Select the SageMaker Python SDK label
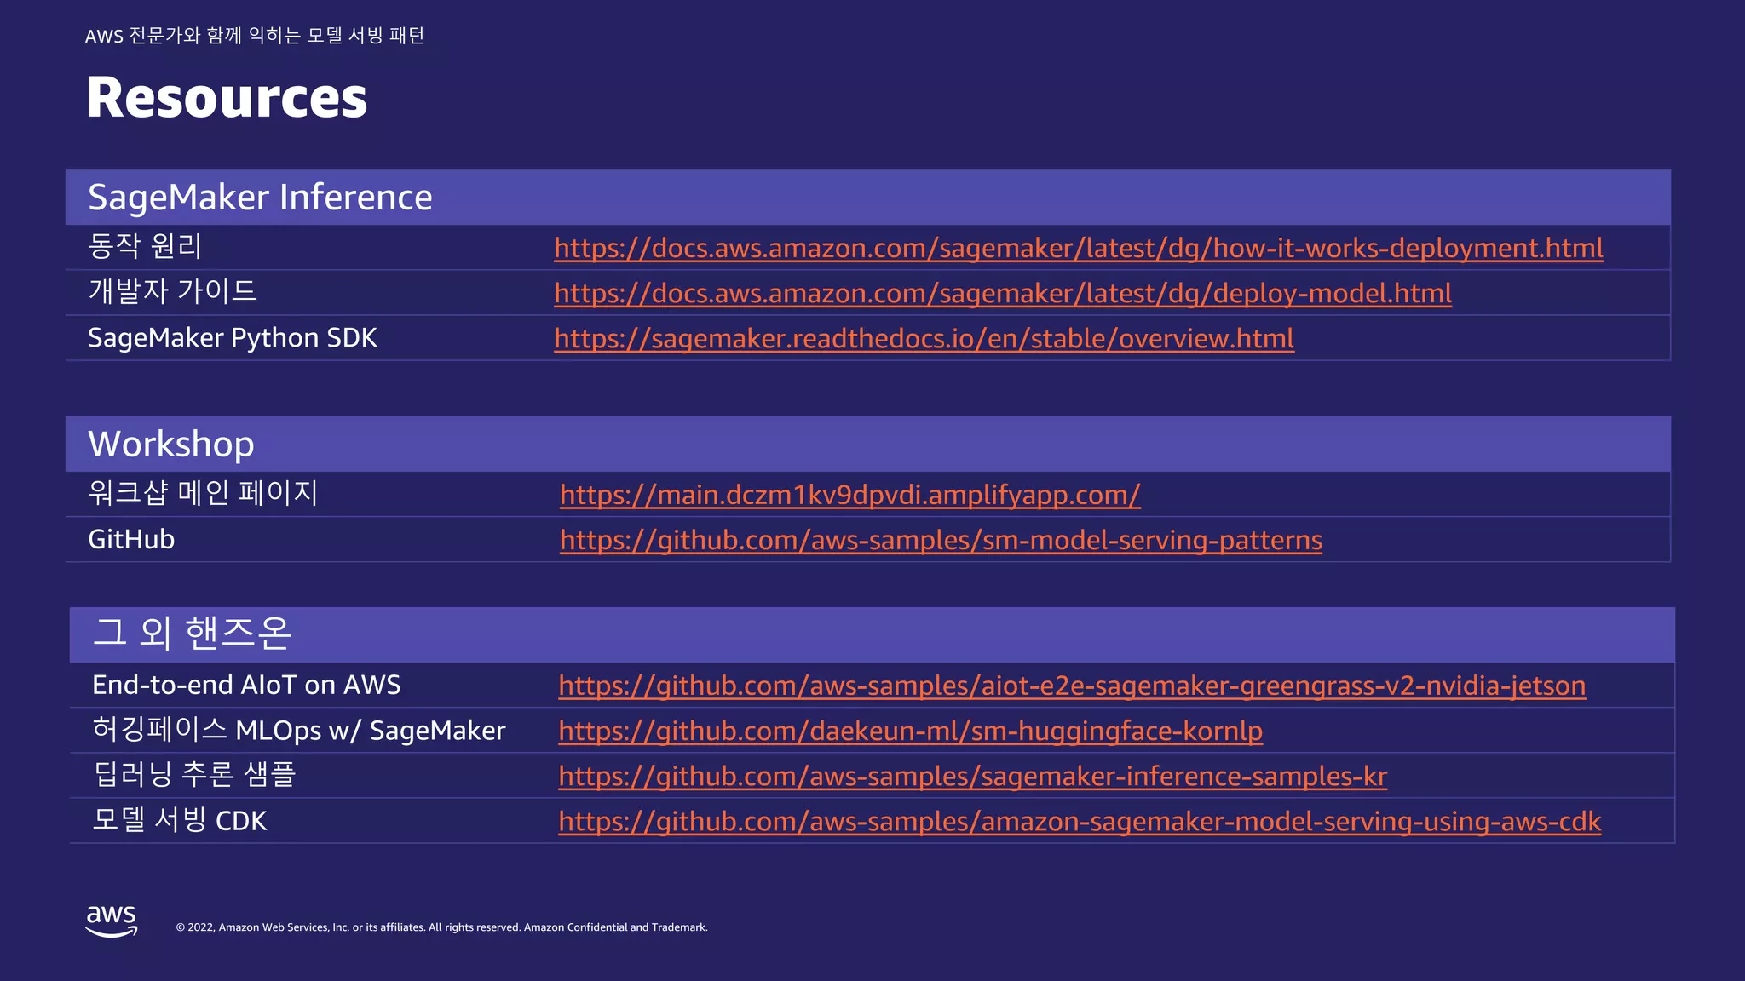The width and height of the screenshot is (1745, 981). pyautogui.click(x=233, y=338)
